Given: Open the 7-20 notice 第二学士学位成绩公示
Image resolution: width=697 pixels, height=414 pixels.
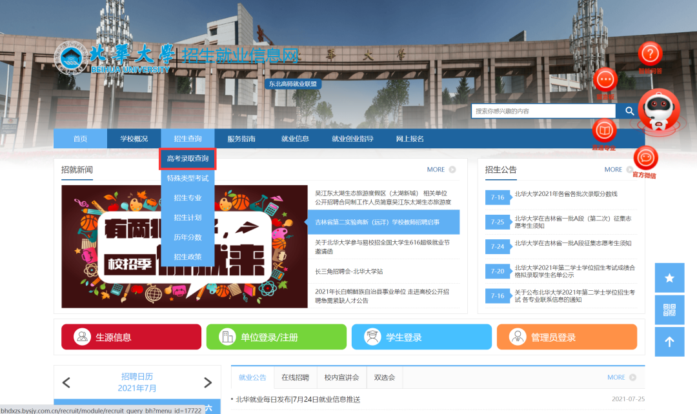Looking at the screenshot, I should tap(575, 271).
